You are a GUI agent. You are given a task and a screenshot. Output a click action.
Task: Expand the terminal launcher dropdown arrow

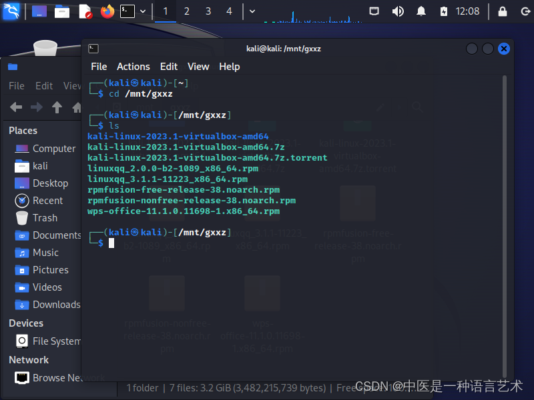click(x=143, y=11)
